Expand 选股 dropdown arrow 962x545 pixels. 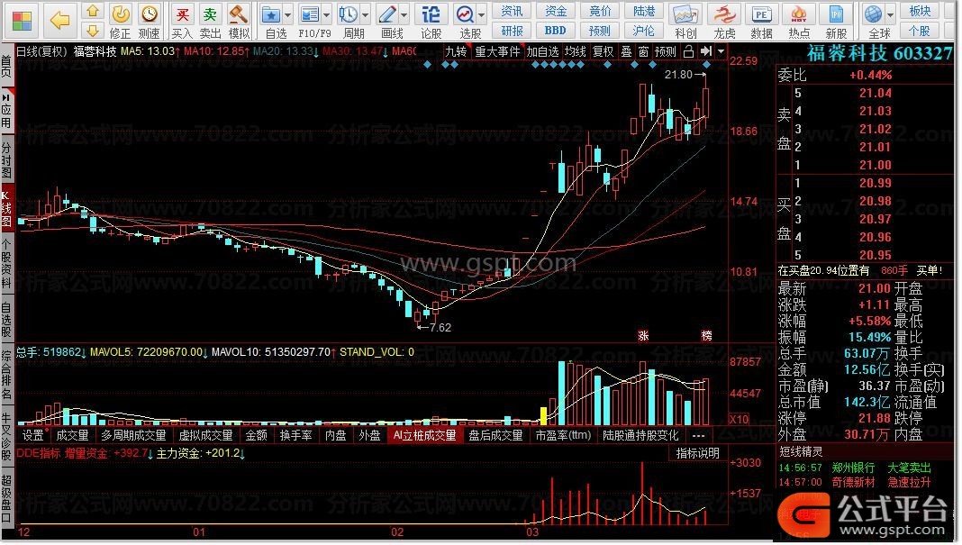coord(482,14)
